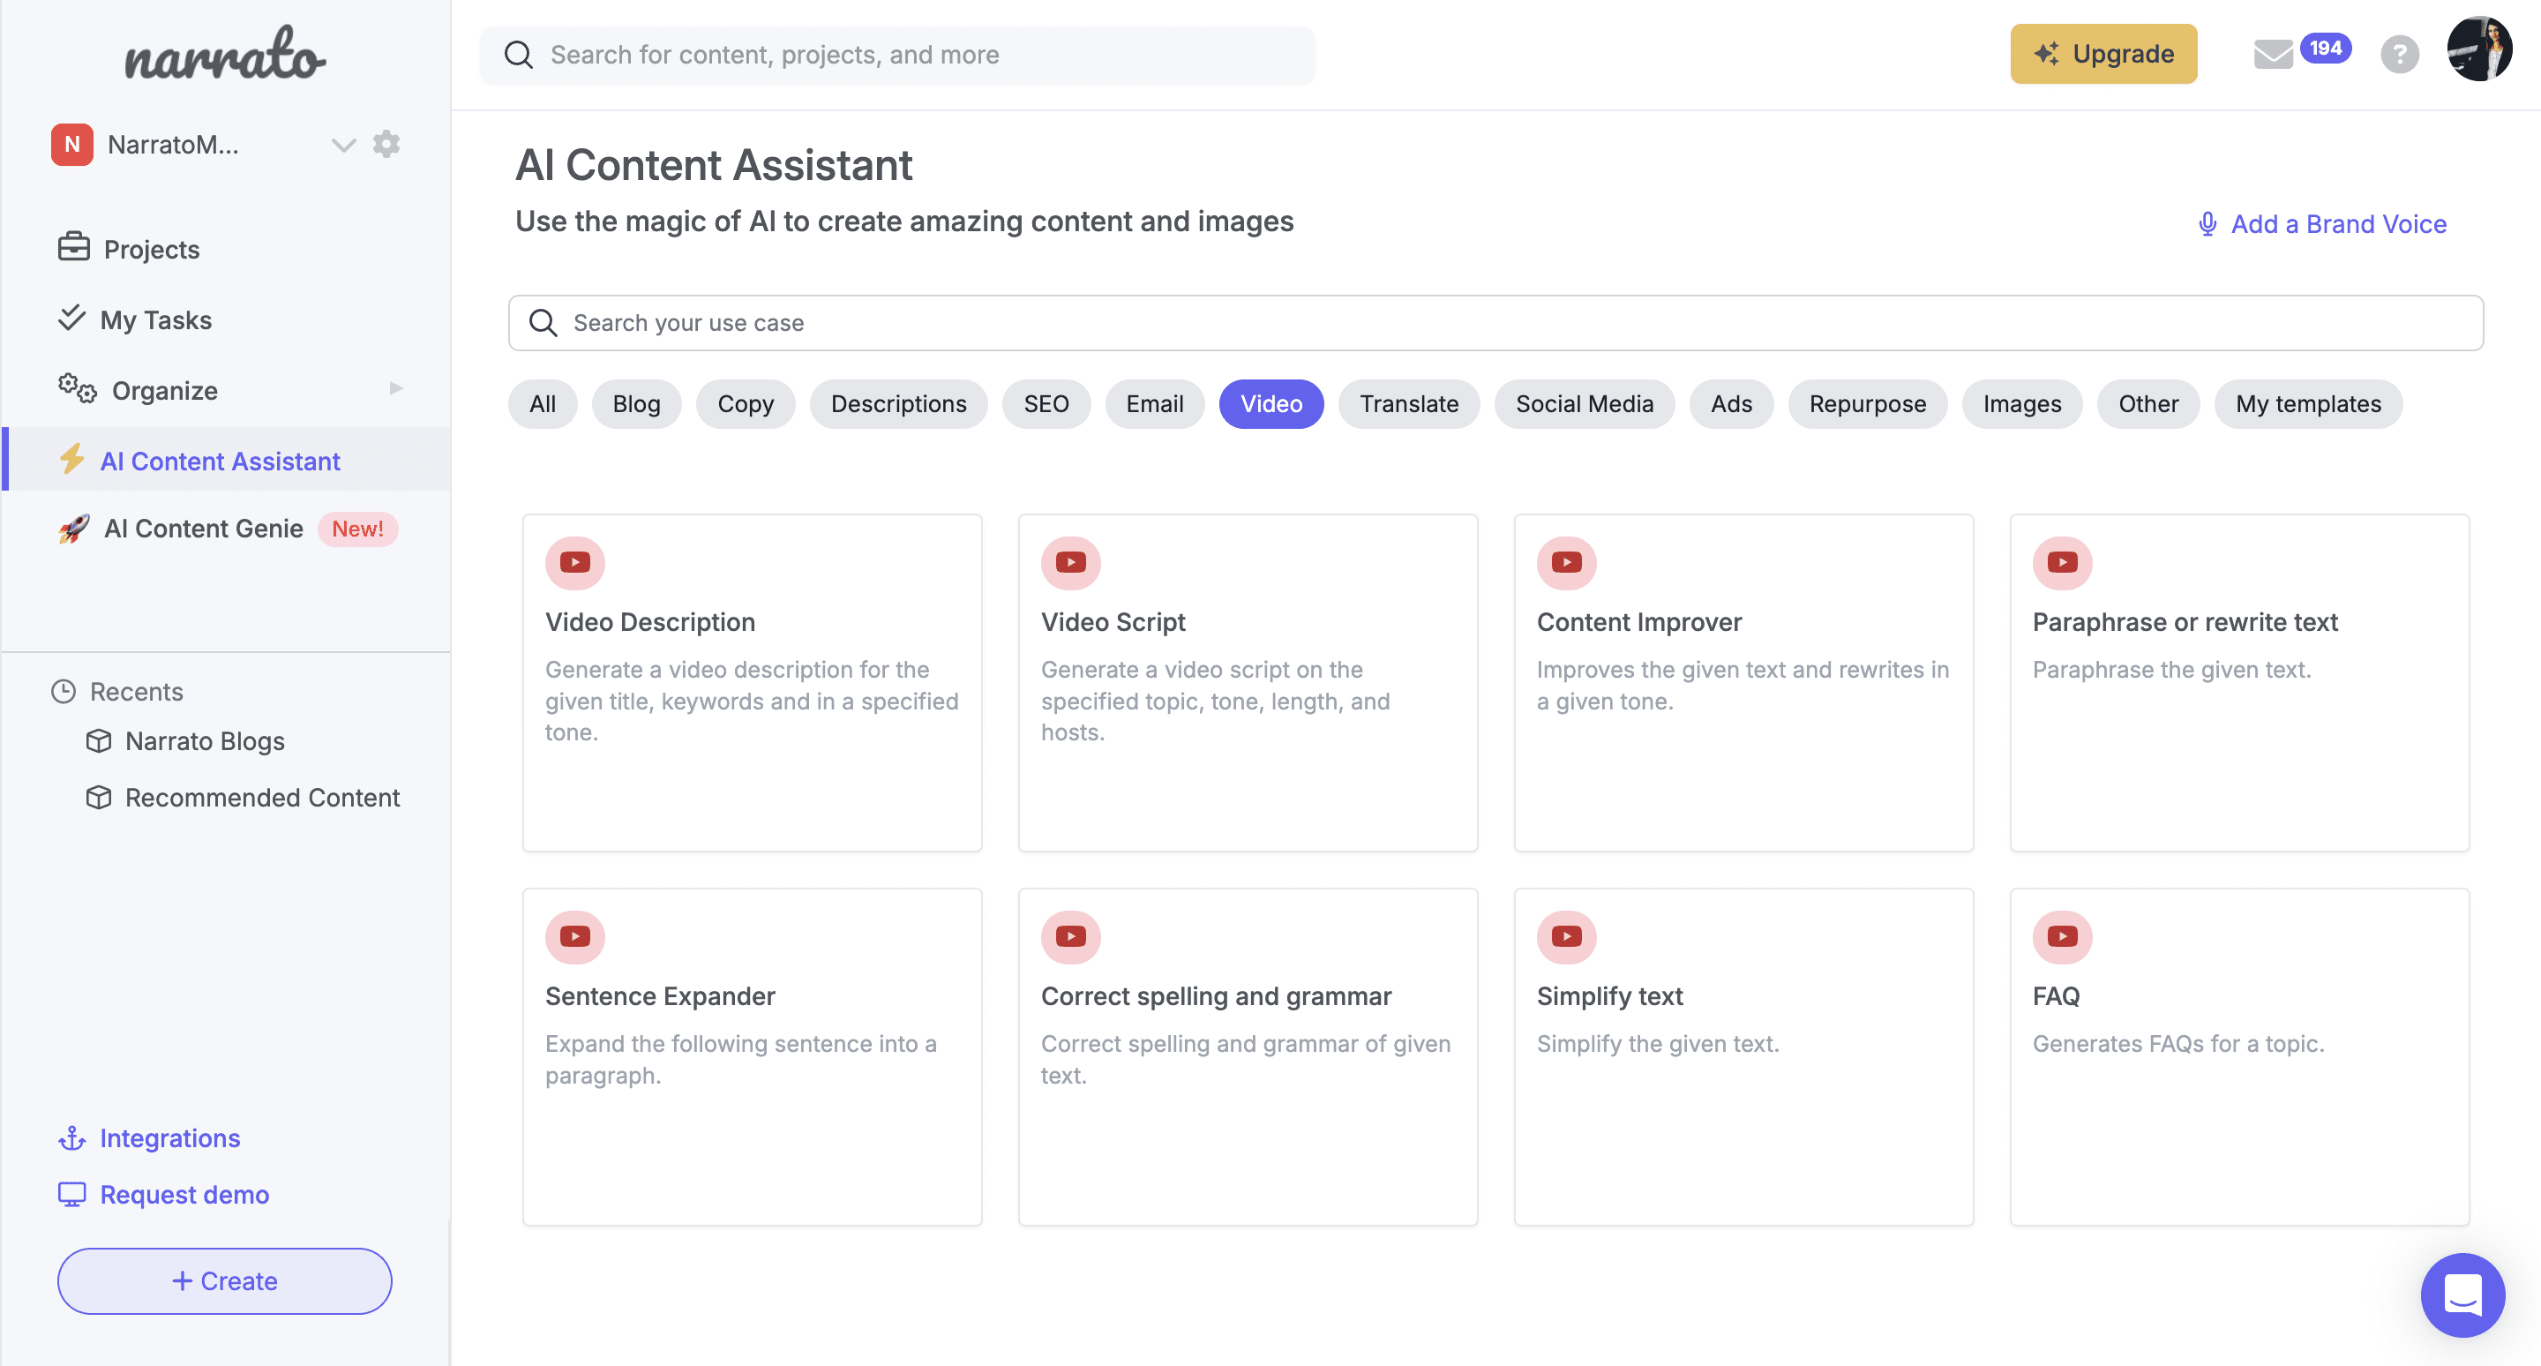
Task: Open AI Content Genie
Action: pos(203,529)
